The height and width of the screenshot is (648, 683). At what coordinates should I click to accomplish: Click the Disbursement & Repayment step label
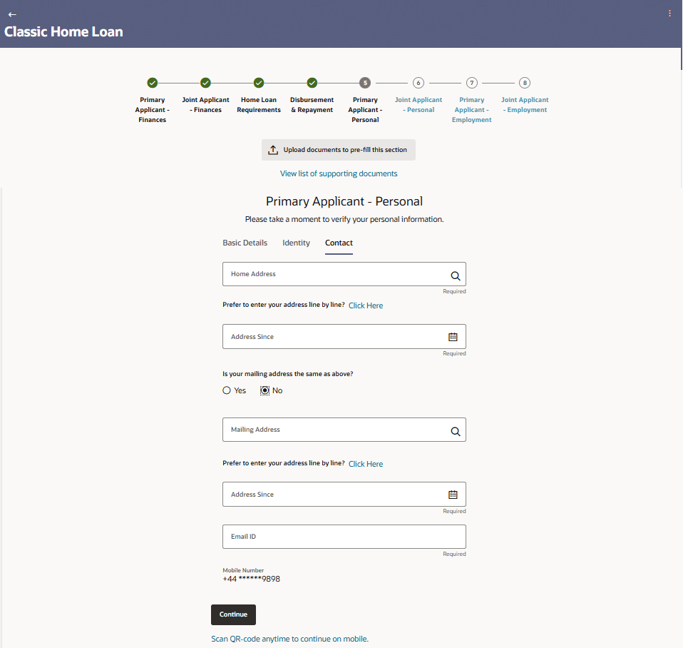point(312,105)
